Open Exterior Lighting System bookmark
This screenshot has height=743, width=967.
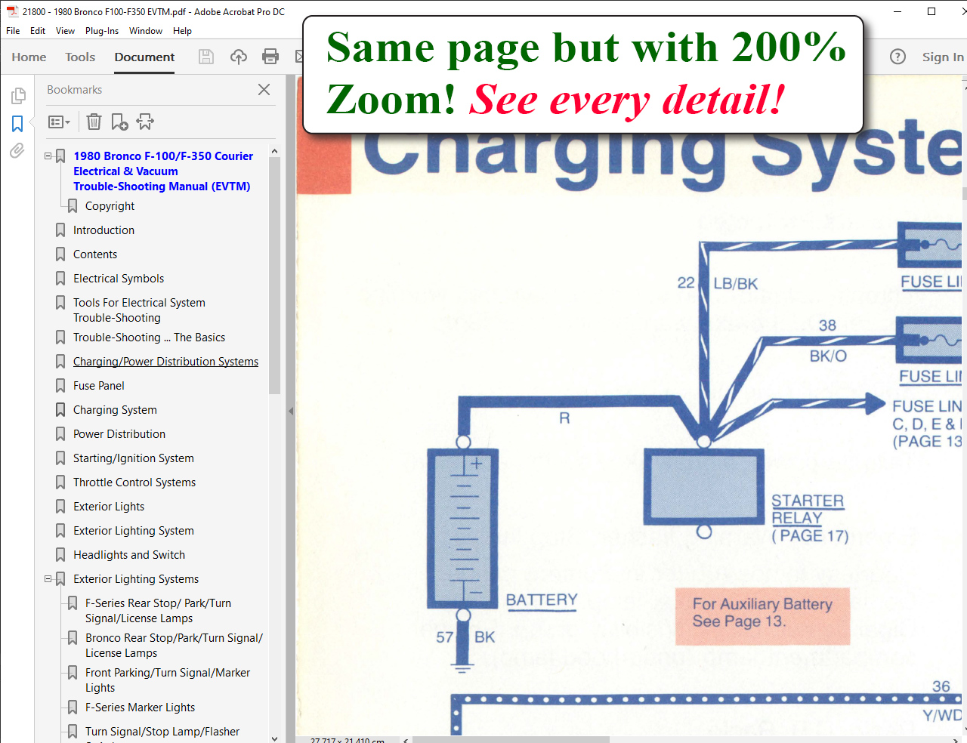point(134,531)
